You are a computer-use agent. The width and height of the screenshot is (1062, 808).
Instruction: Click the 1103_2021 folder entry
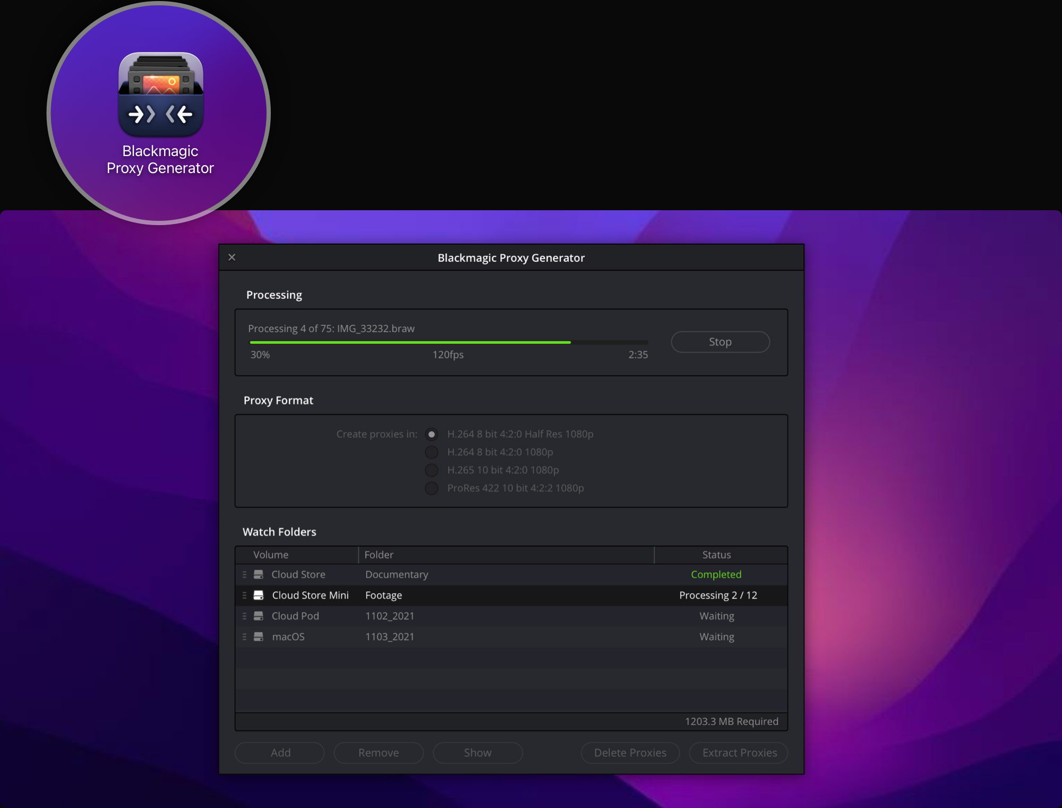coord(390,637)
